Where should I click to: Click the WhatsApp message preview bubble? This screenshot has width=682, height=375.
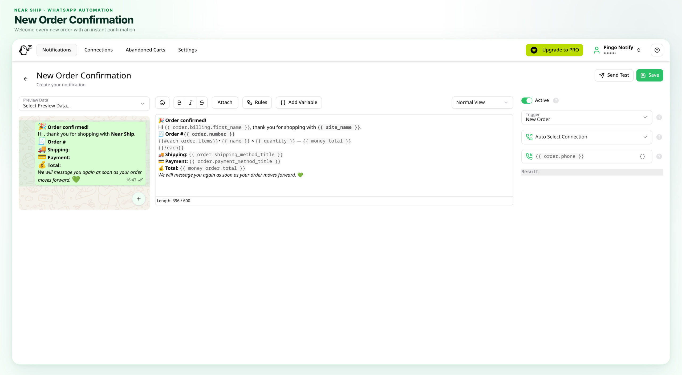tap(90, 153)
